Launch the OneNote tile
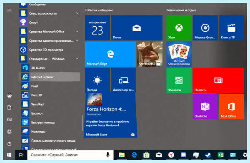Viewport: 250px width, 163px height. pos(205,107)
